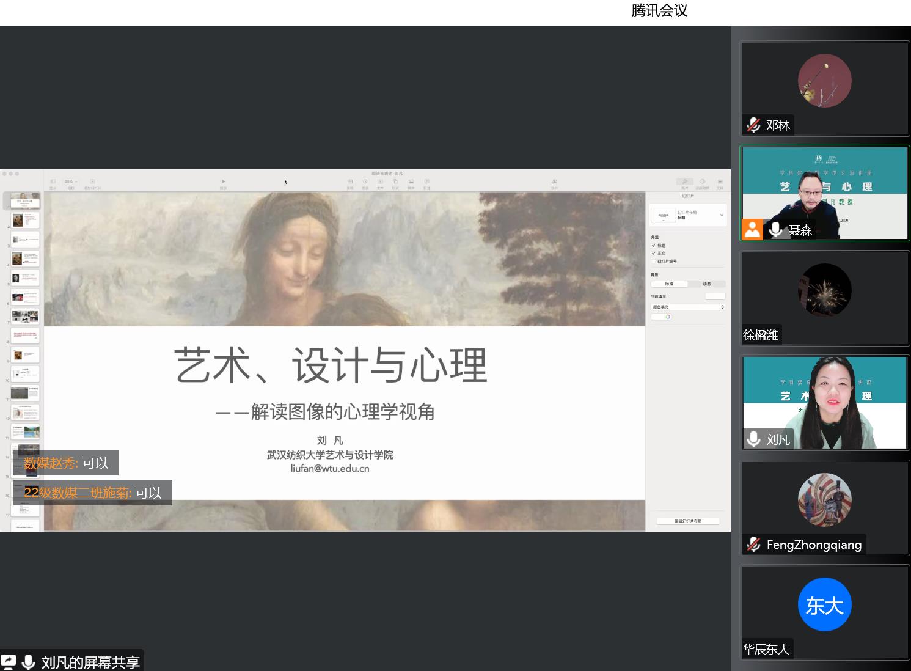Open the color wheel picker in the inspector
The height and width of the screenshot is (671, 911).
tap(668, 317)
